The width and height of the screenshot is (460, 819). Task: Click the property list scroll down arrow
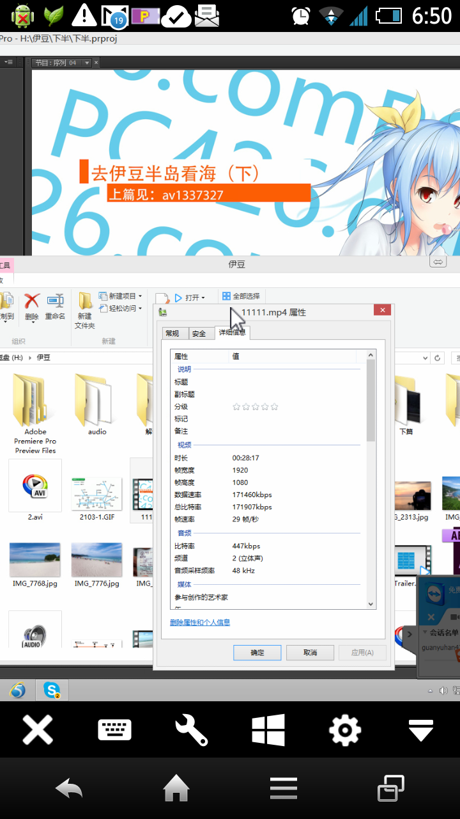[x=371, y=604]
